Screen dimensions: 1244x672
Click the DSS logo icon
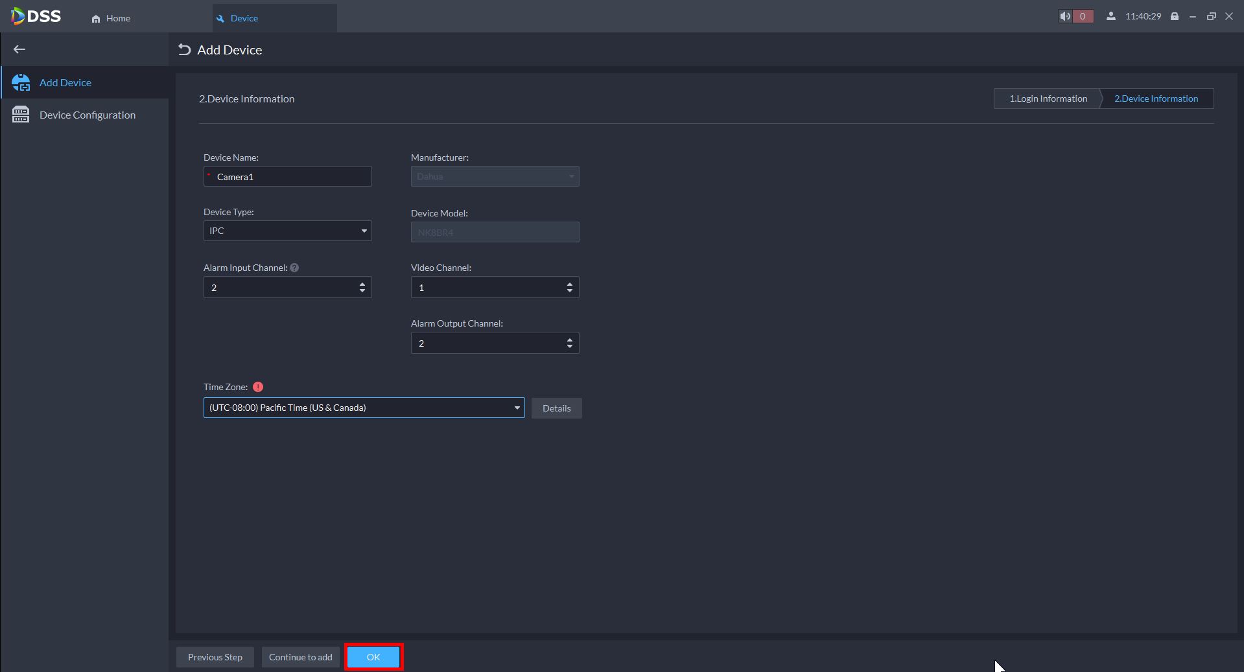18,16
